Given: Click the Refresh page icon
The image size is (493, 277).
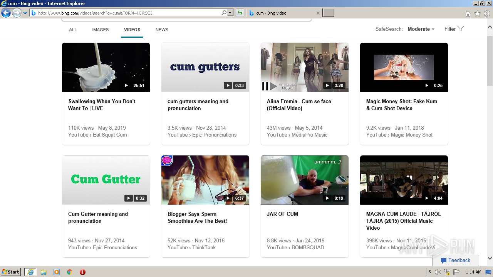Looking at the screenshot, I should (x=240, y=13).
